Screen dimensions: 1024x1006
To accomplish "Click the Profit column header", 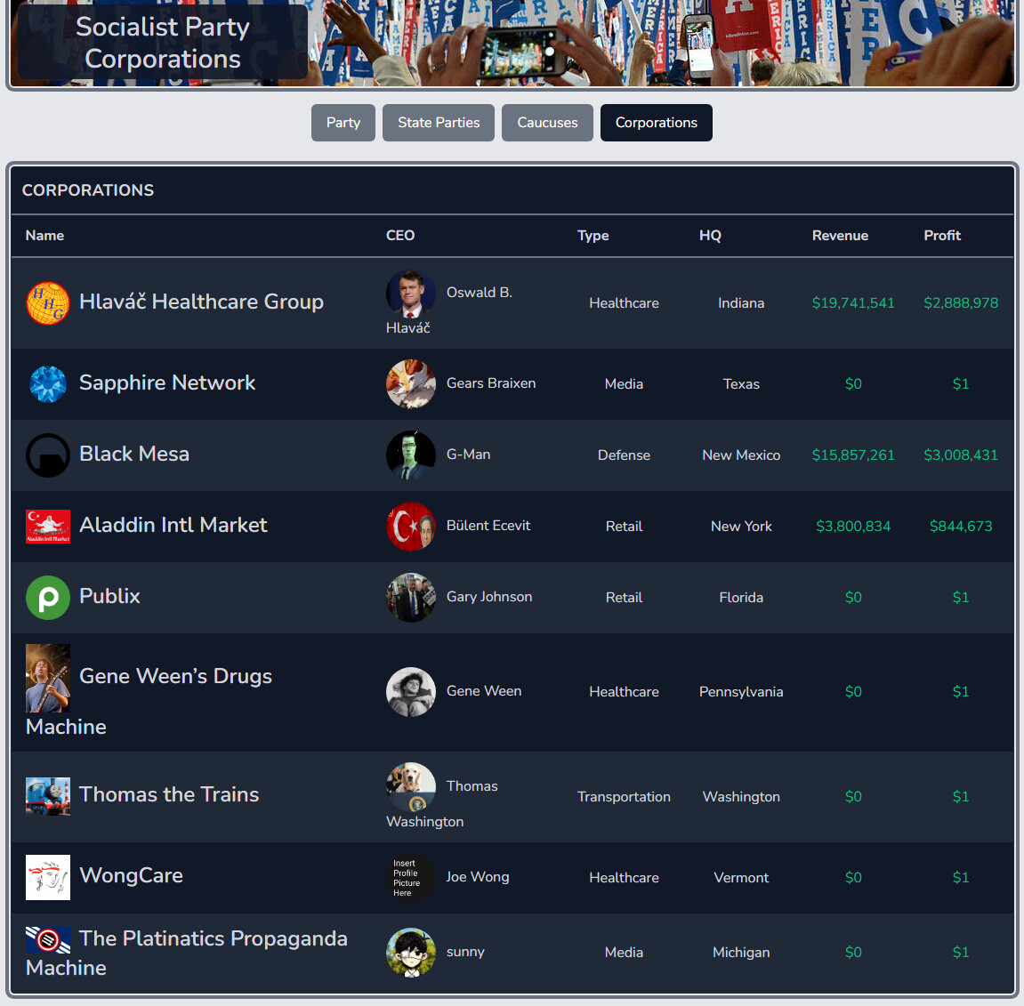I will tap(942, 235).
